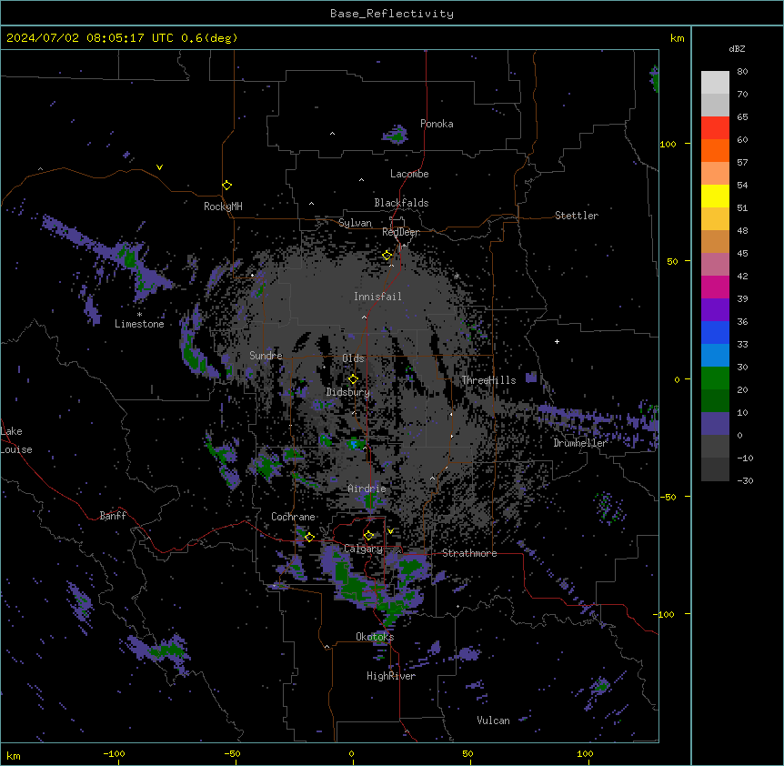
Task: Click the dBZ legend heading
Action: (737, 48)
